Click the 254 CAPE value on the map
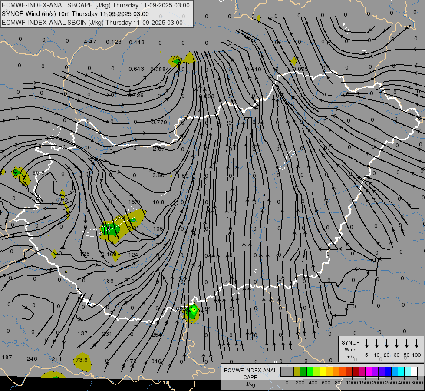The image size is (425, 391). pyautogui.click(x=156, y=335)
